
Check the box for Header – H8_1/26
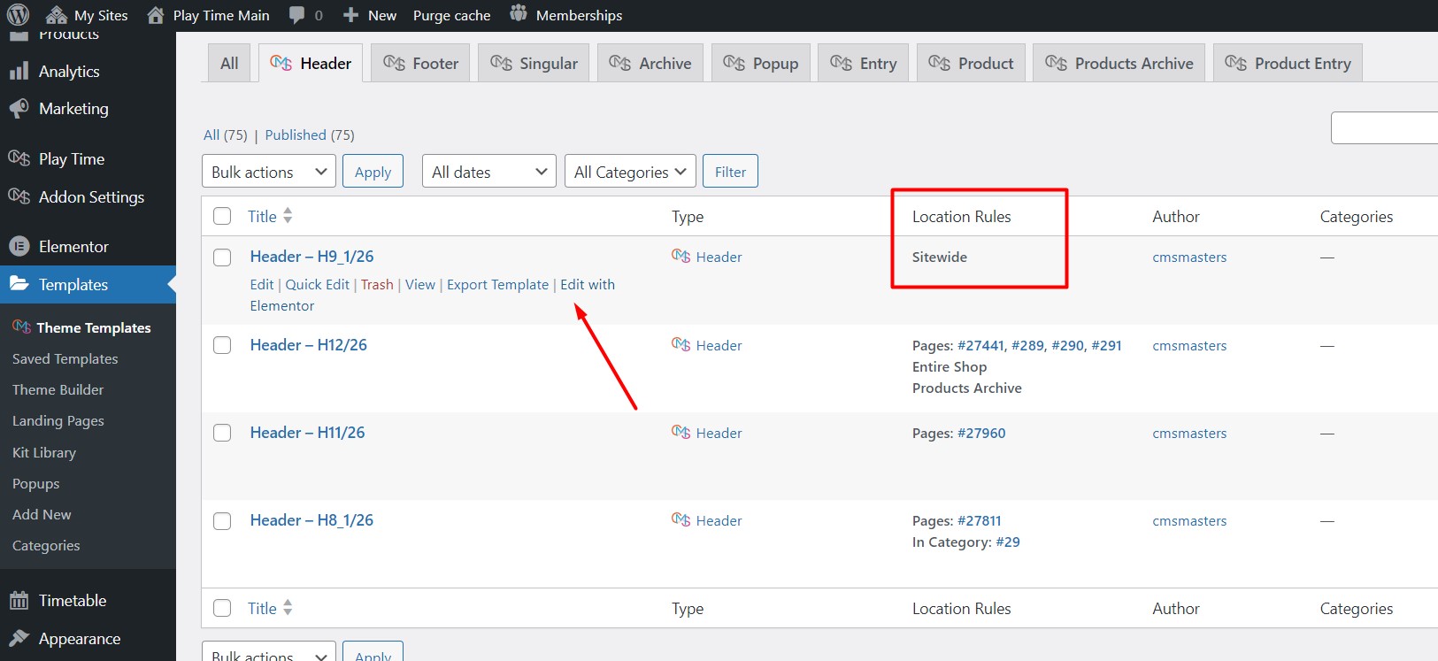click(222, 521)
